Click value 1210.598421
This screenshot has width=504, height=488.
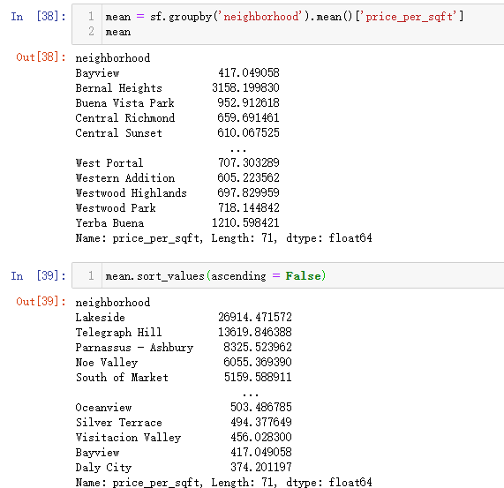pyautogui.click(x=245, y=222)
